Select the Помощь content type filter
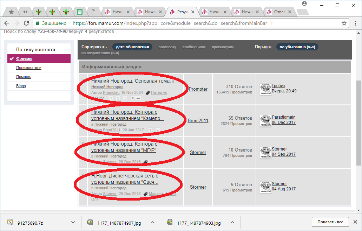 (24, 77)
